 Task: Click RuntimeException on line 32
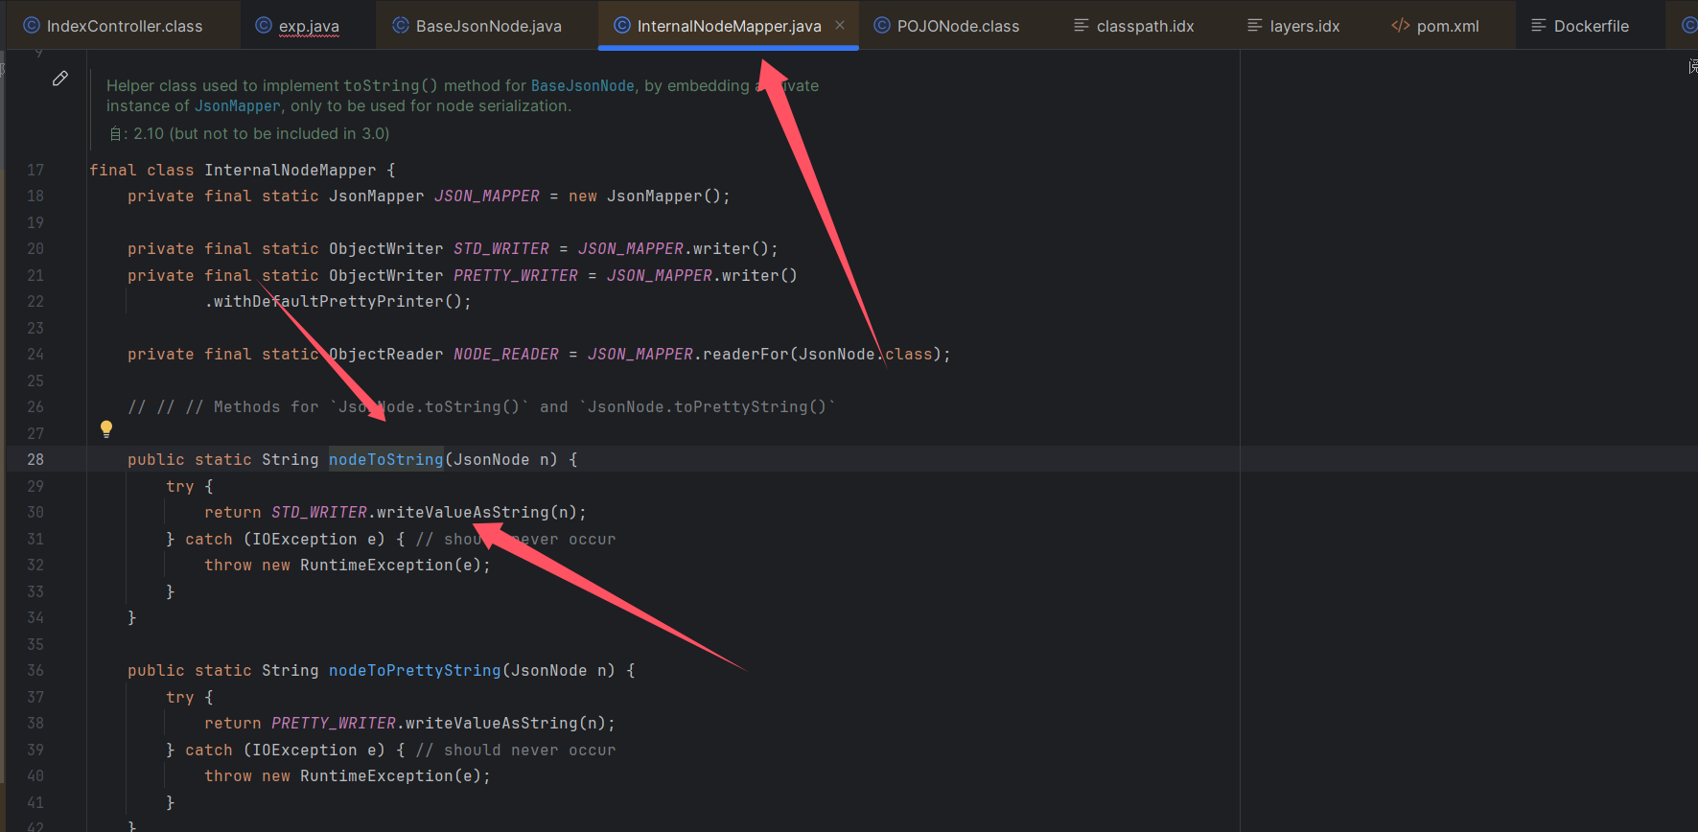[376, 565]
